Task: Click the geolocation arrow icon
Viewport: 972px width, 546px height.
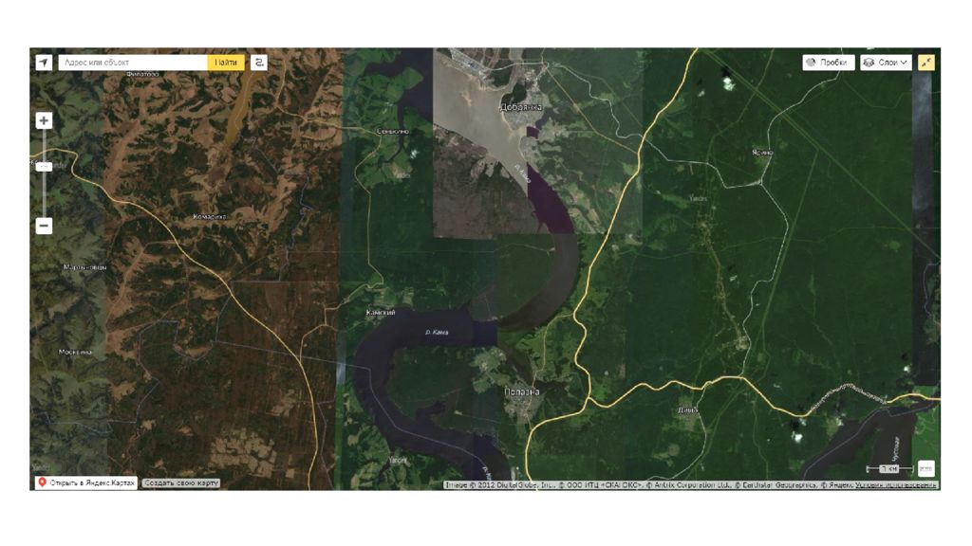Action: [x=44, y=63]
